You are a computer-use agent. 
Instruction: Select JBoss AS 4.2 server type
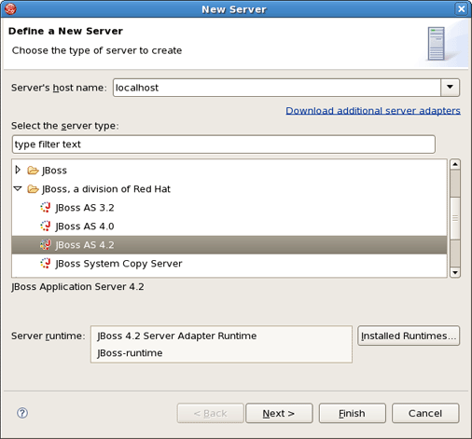(x=229, y=245)
